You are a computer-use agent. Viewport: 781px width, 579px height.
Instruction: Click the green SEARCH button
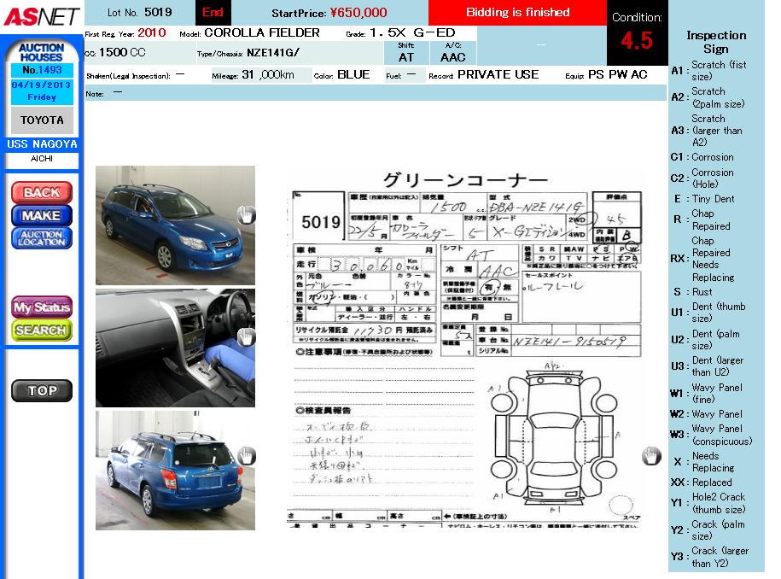tap(41, 330)
